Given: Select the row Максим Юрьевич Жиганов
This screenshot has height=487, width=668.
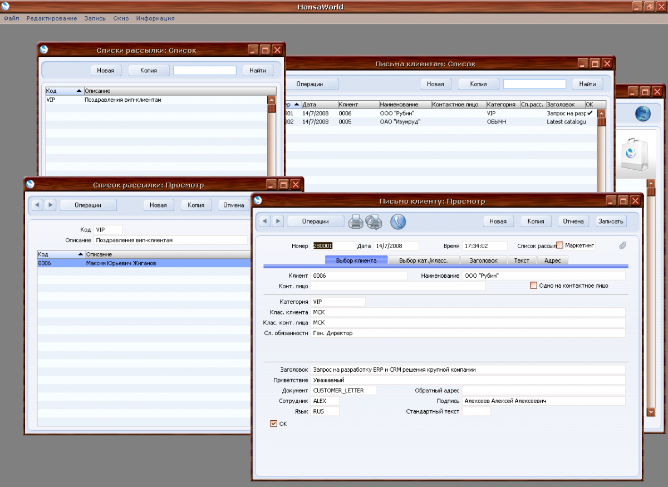Looking at the screenshot, I should coord(143,263).
